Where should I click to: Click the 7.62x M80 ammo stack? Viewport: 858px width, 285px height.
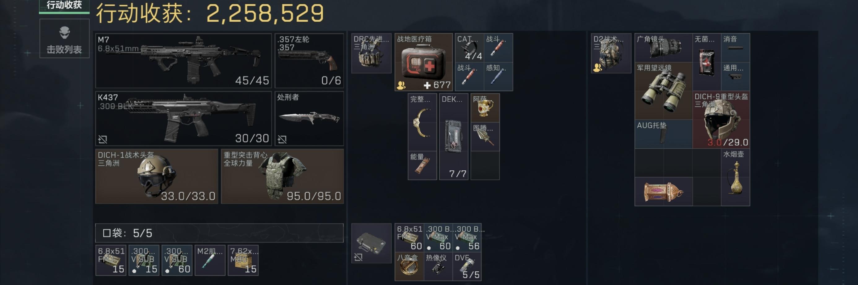tap(243, 260)
